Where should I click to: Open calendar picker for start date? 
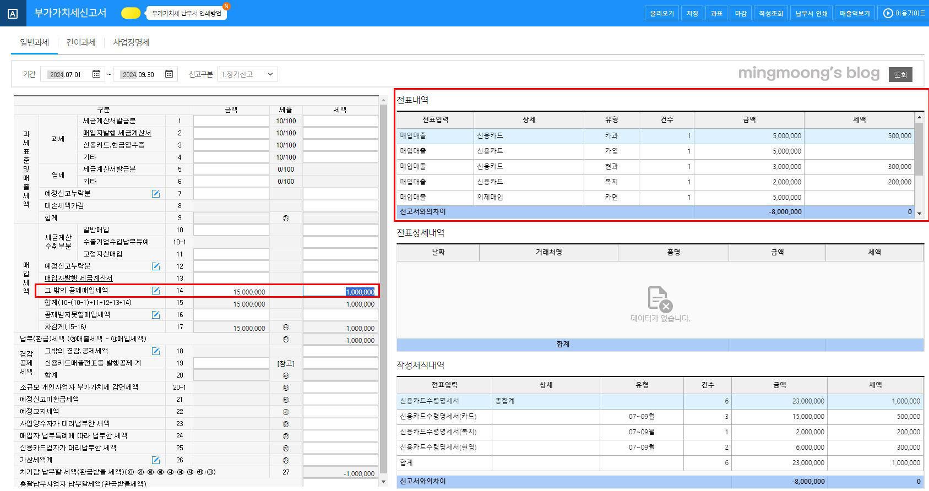pos(96,74)
